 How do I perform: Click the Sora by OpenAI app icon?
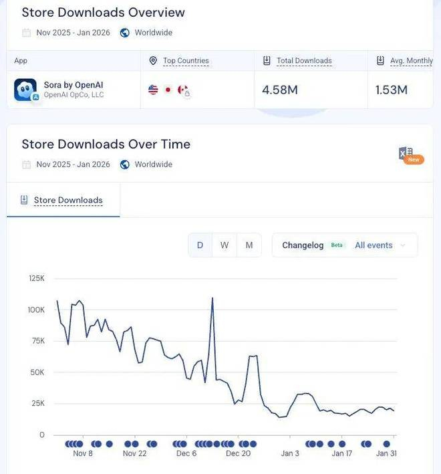[25, 90]
